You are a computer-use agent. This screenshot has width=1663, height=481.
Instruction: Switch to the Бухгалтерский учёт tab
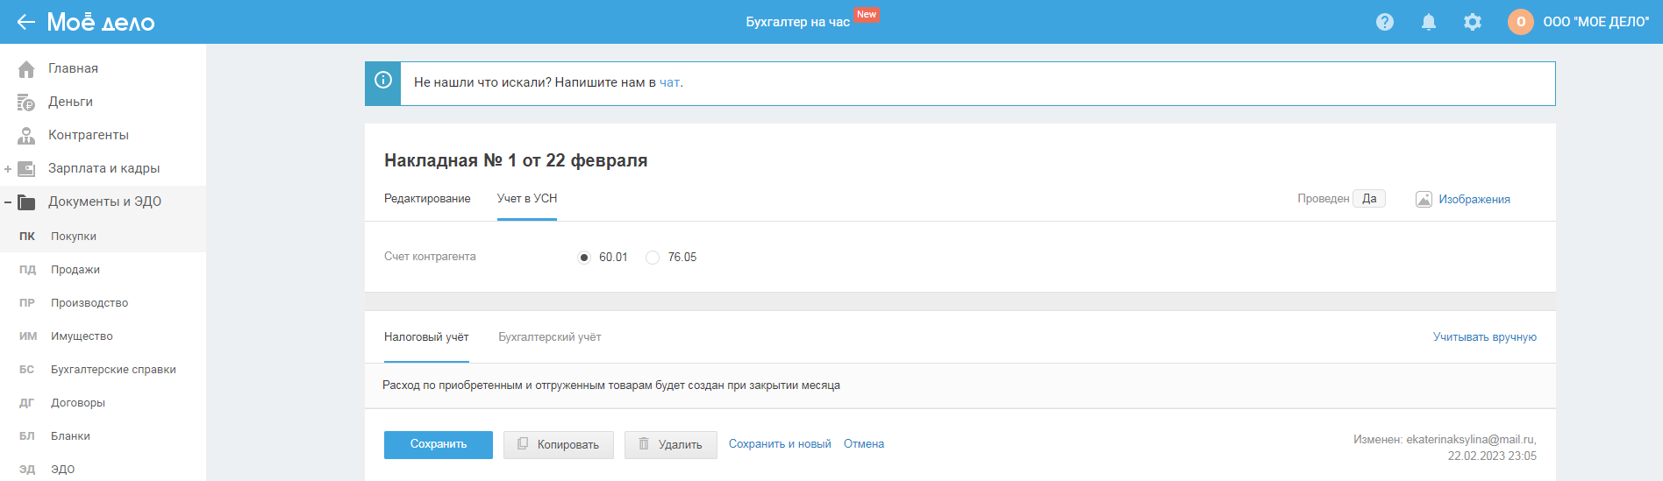click(549, 337)
